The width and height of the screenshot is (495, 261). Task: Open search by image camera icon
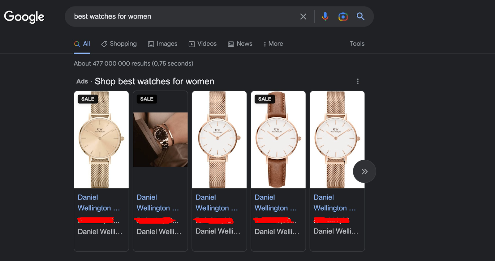click(343, 16)
